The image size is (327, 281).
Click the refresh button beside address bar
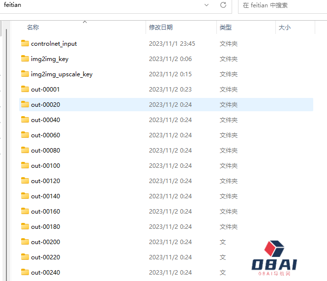point(223,5)
